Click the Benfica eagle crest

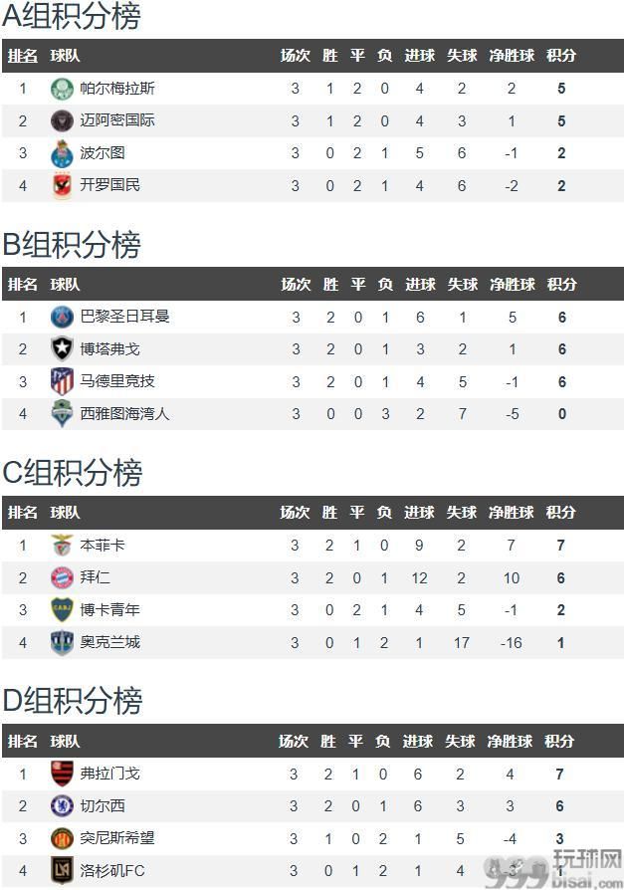point(62,546)
